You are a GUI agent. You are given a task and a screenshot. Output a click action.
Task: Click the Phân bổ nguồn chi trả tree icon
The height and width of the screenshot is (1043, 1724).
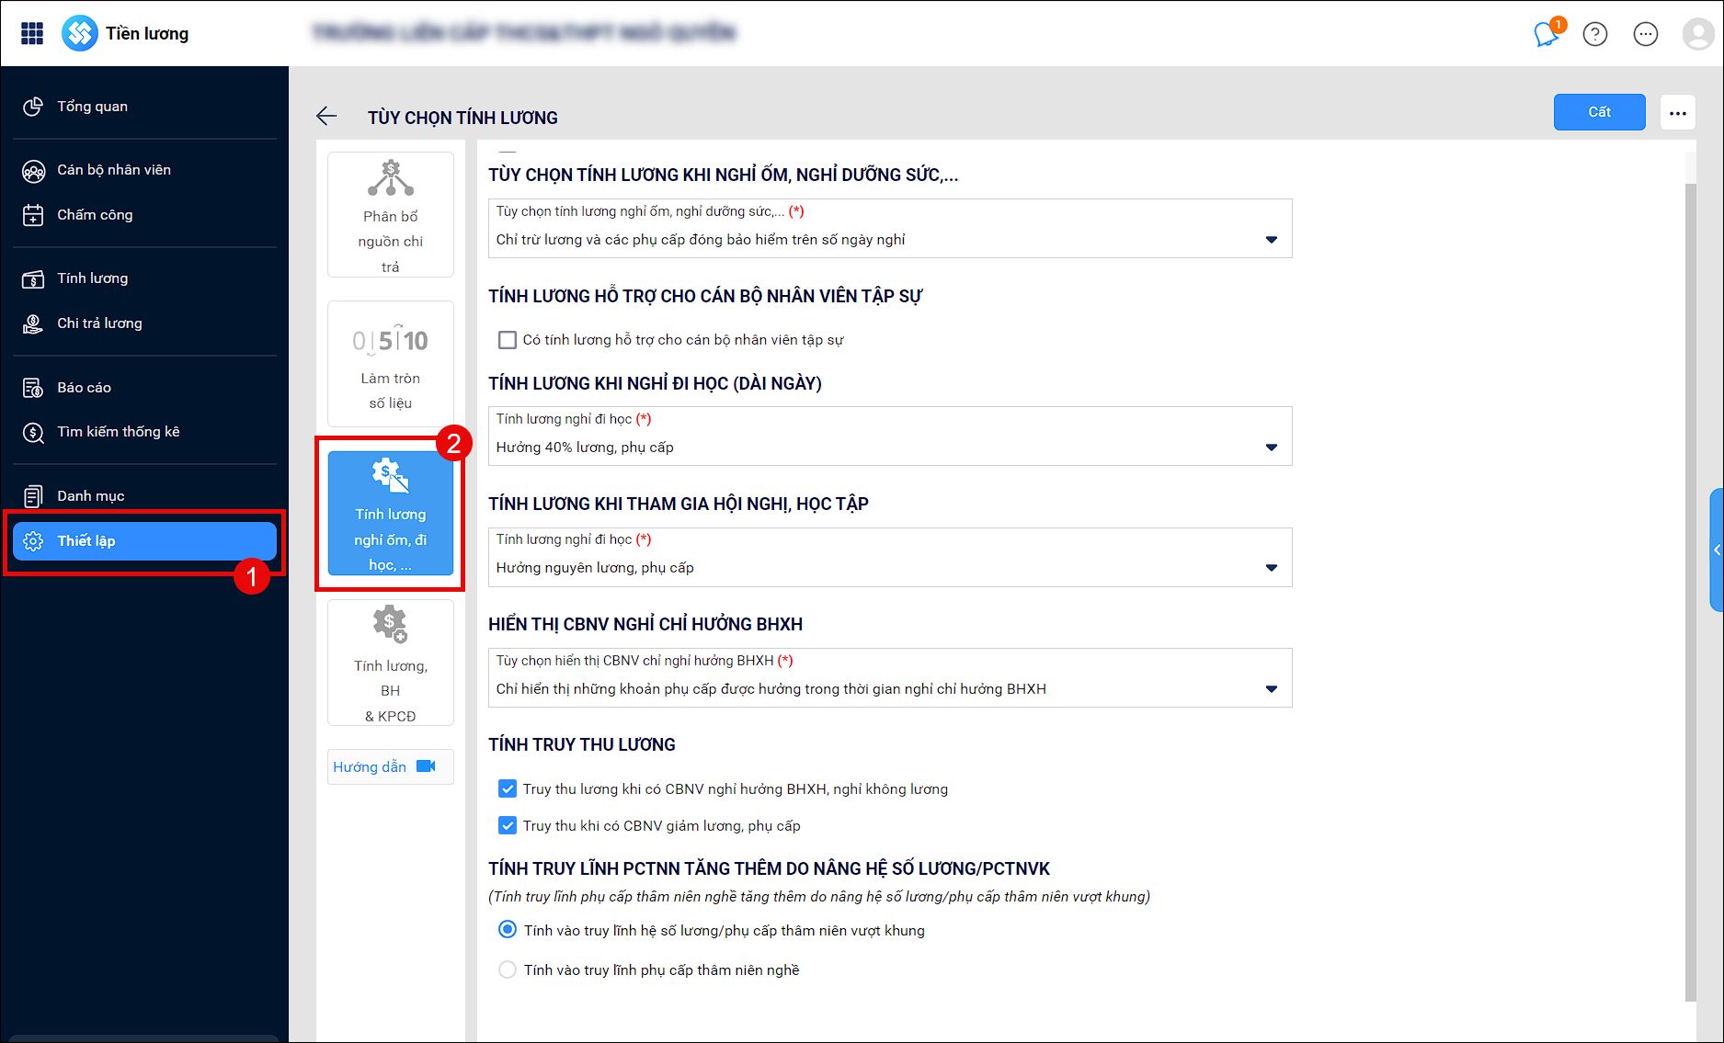(391, 178)
